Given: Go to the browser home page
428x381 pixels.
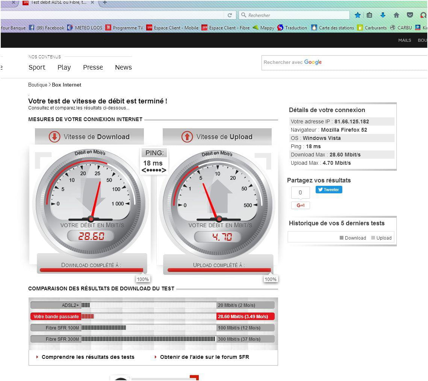Looking at the screenshot, I should point(396,15).
